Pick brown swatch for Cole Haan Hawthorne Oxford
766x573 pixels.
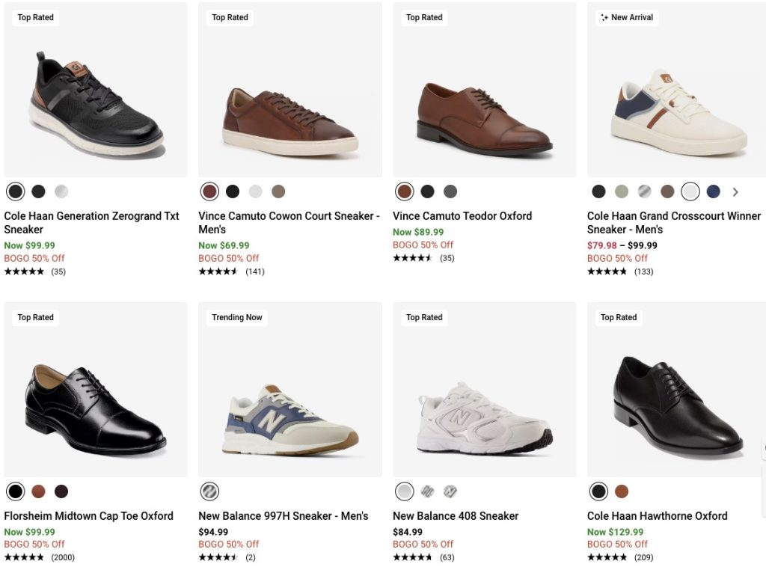coord(622,491)
